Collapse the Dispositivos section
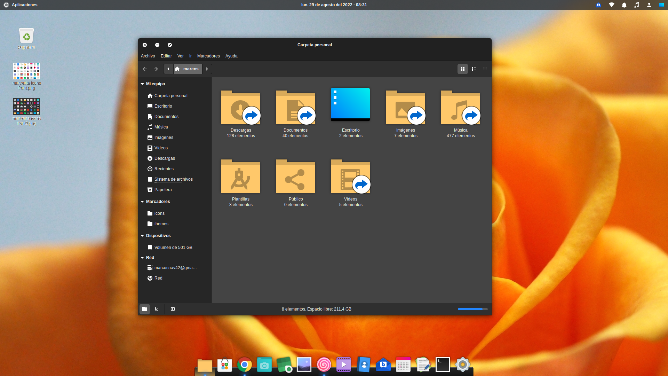The height and width of the screenshot is (376, 668). 142,235
